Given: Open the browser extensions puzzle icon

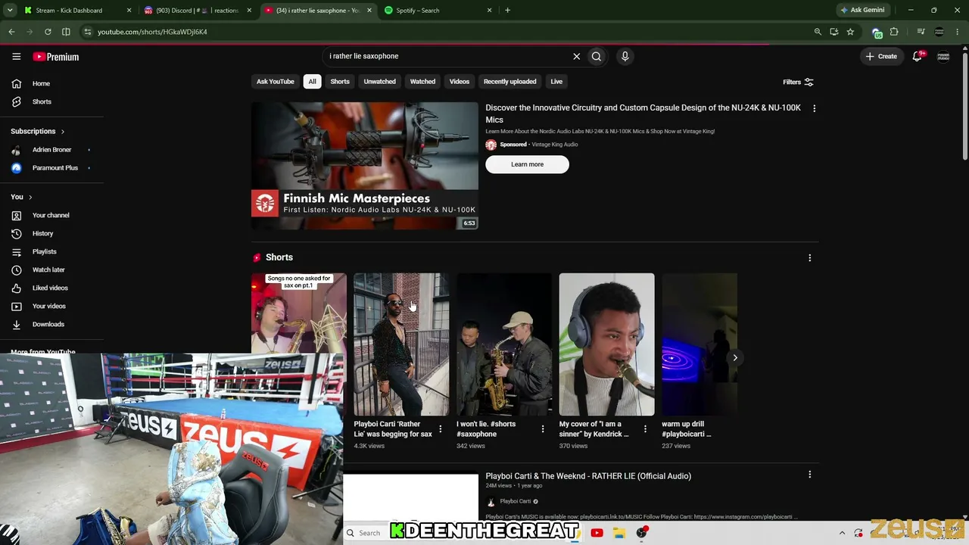Looking at the screenshot, I should point(894,32).
